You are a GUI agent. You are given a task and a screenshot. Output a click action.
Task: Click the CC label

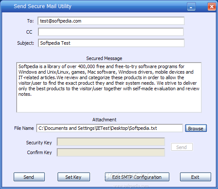coord(29,32)
